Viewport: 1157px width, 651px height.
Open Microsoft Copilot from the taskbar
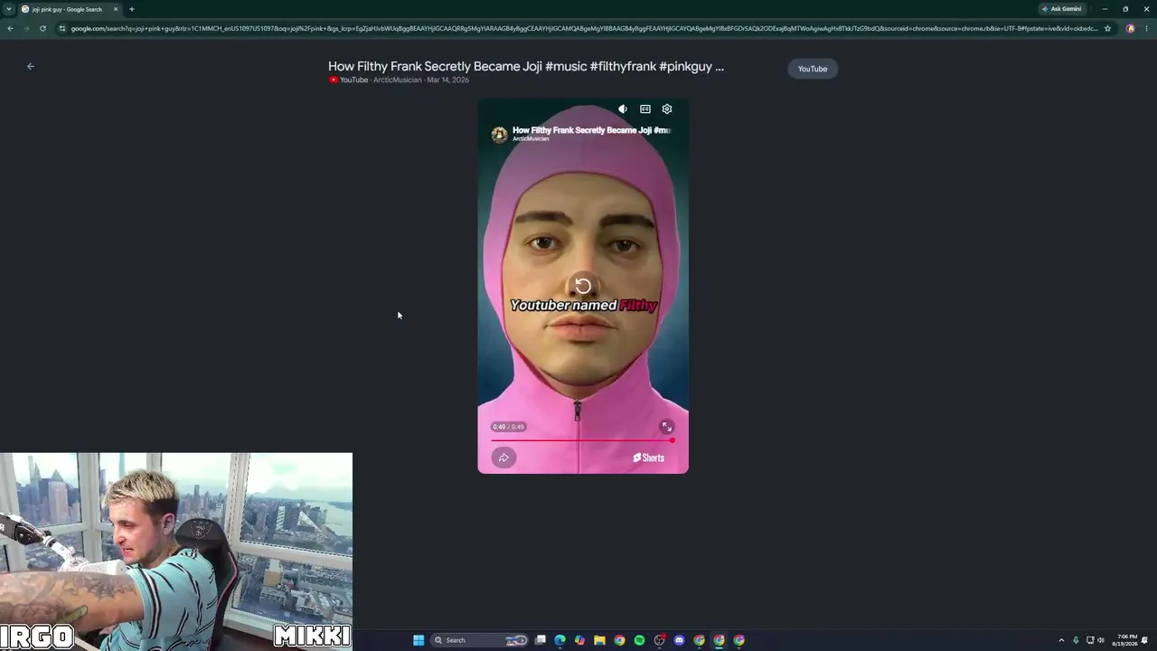[x=579, y=640]
